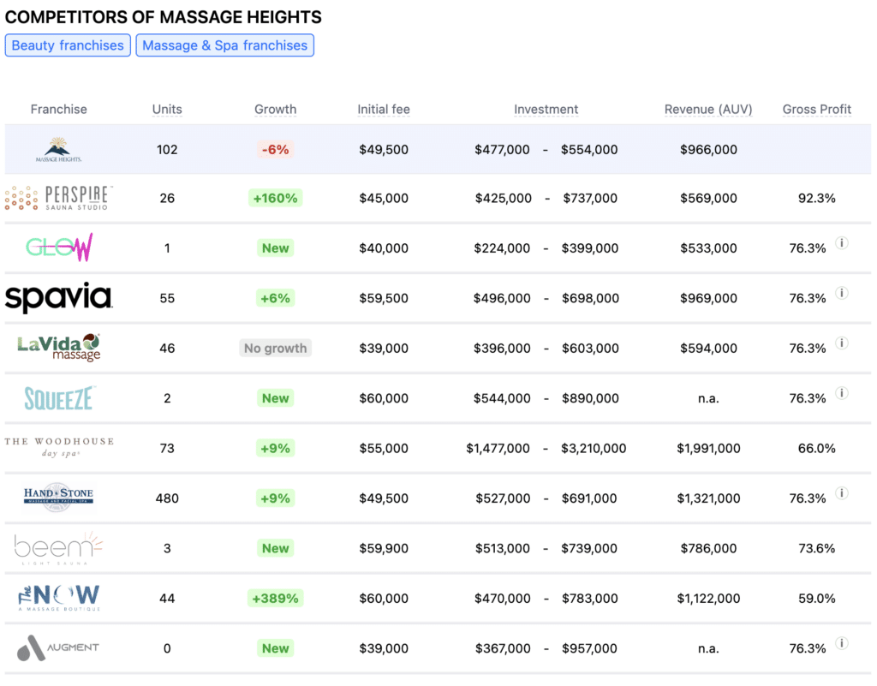877x686 pixels.
Task: Show gross profit info for Spavia
Action: [x=842, y=293]
